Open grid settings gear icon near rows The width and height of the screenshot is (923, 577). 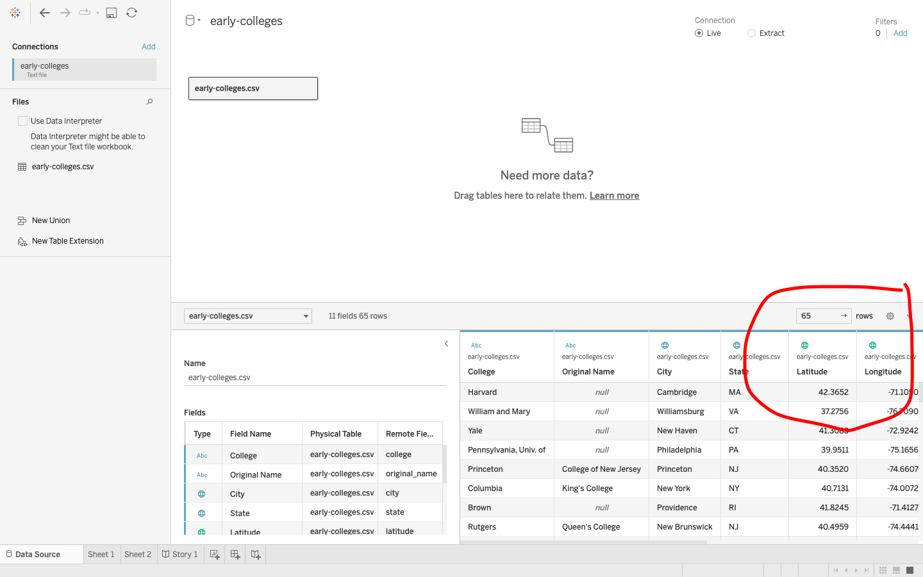pos(890,316)
